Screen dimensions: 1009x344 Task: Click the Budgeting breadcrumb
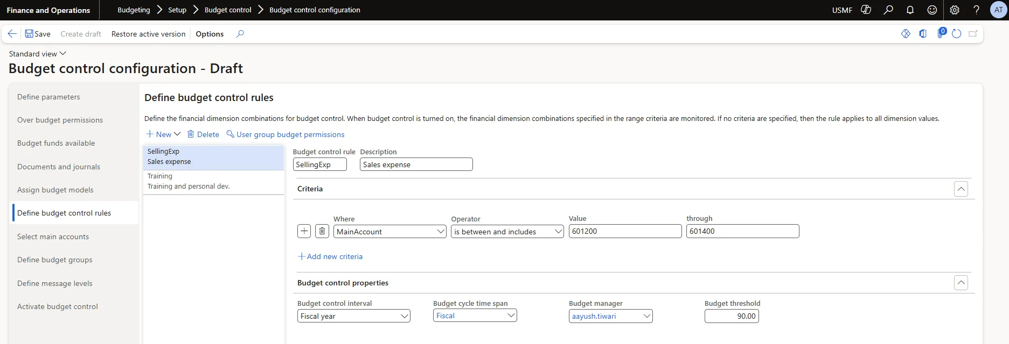click(134, 10)
